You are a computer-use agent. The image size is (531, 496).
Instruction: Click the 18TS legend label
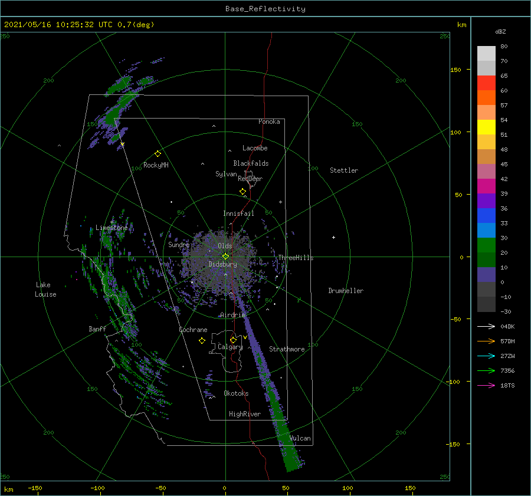(507, 385)
